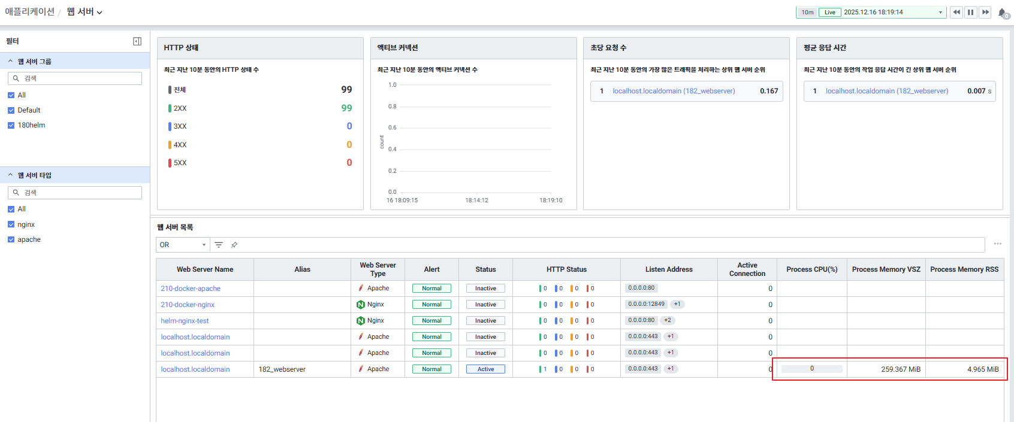Viewport: 1014px width, 422px height.
Task: Sort by Web Server Name column header
Action: coord(205,269)
